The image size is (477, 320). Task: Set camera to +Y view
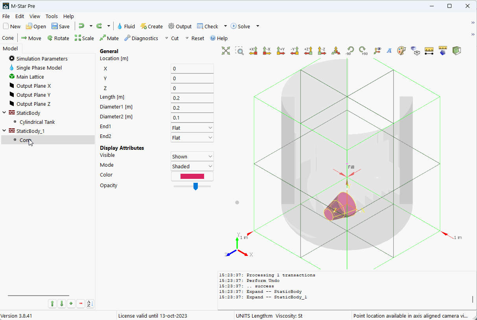point(281,50)
